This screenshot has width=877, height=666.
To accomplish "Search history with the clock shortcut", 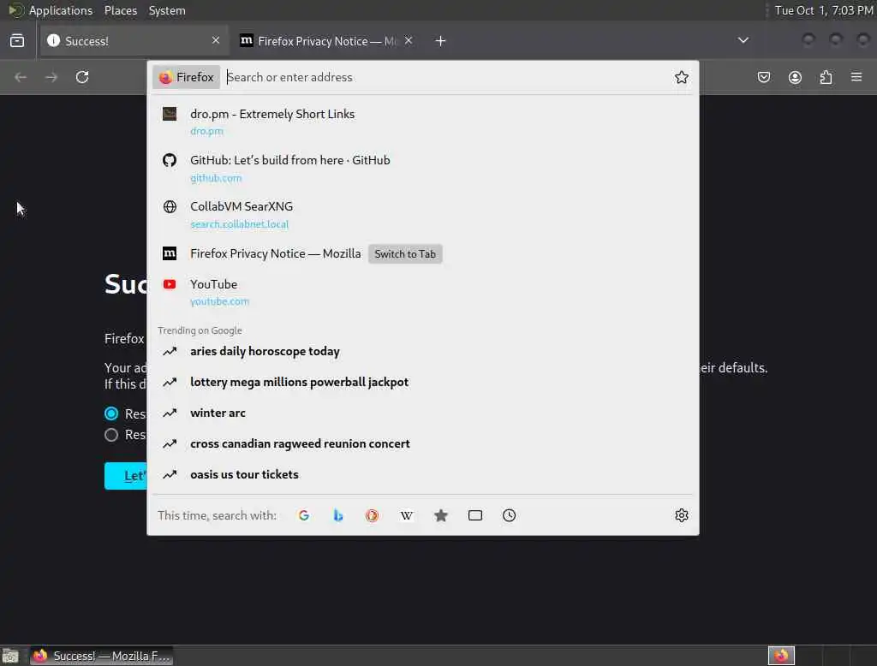I will (509, 515).
